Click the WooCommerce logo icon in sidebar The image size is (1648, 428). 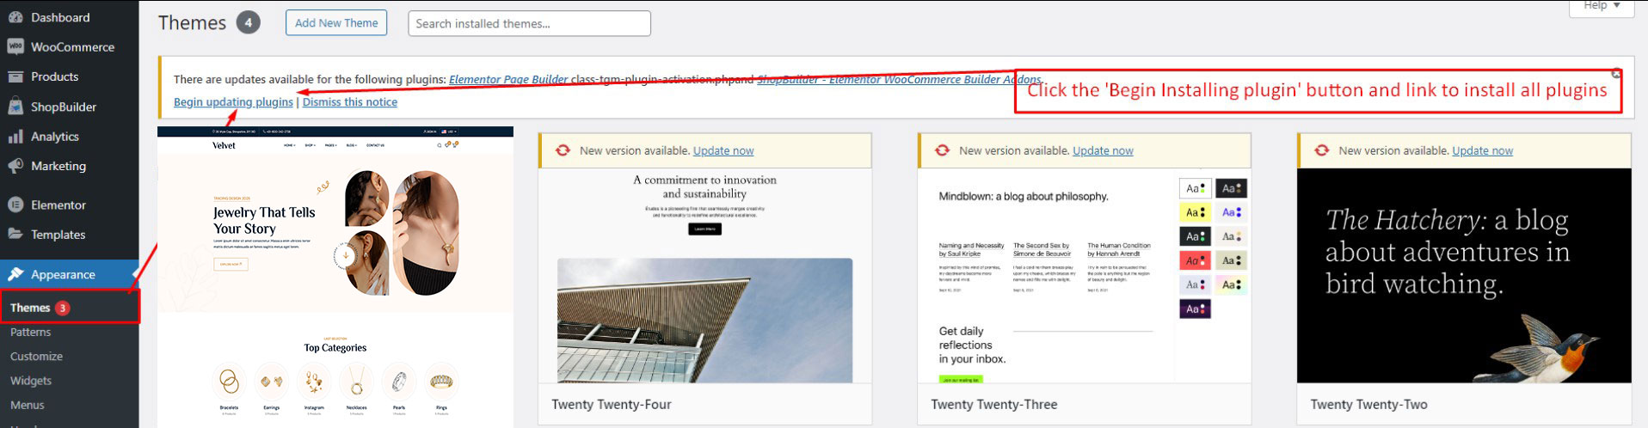click(15, 46)
